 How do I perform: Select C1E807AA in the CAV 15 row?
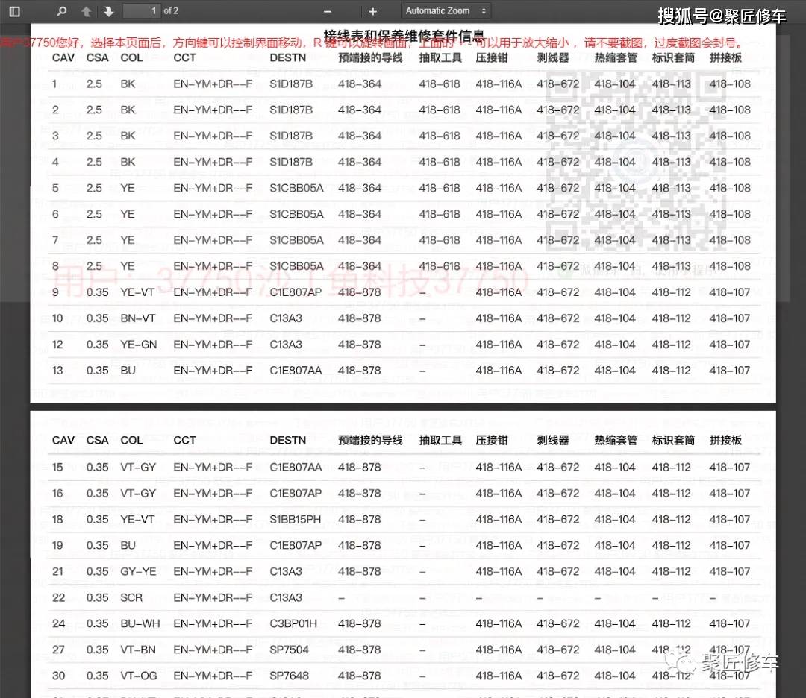tap(296, 468)
